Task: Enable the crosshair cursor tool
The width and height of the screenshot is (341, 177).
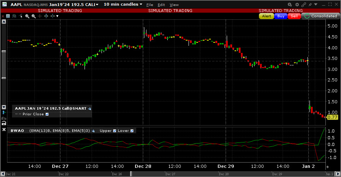Action: tap(40, 16)
